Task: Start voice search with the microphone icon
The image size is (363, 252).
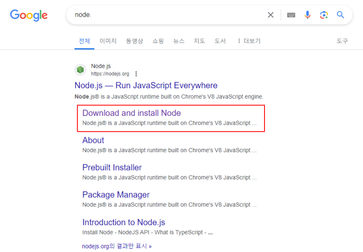Action: pyautogui.click(x=308, y=15)
